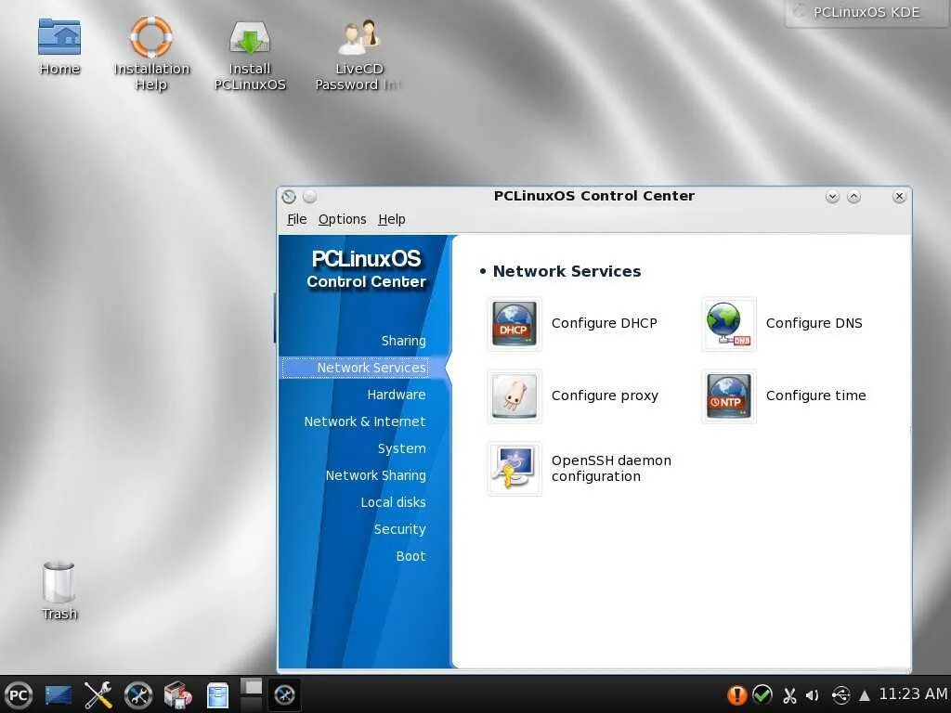
Task: Select the Local disks category
Action: tap(393, 502)
